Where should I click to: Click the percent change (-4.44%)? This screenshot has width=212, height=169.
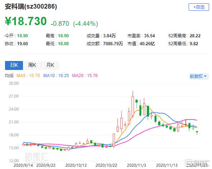(x=86, y=24)
